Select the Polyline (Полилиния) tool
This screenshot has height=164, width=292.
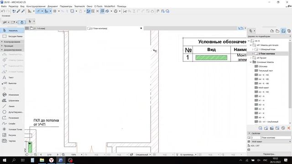point(12,118)
